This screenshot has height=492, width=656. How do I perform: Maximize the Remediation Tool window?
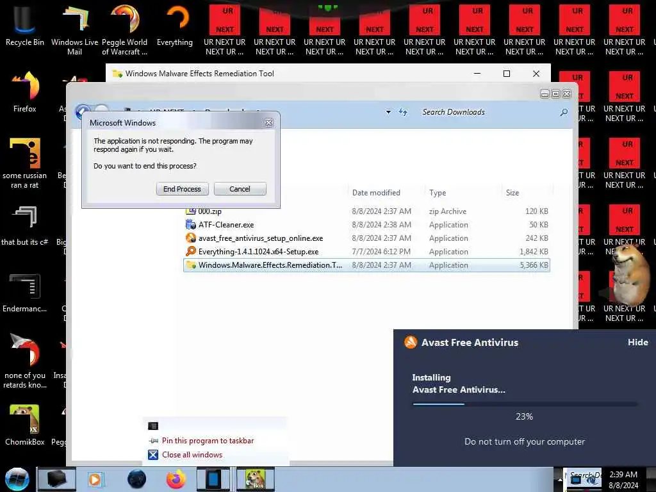point(506,74)
